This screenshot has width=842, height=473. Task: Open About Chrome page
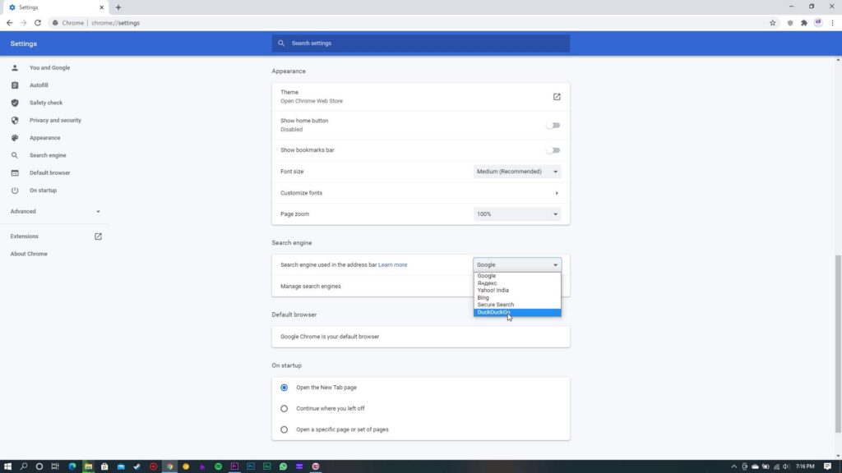click(29, 255)
